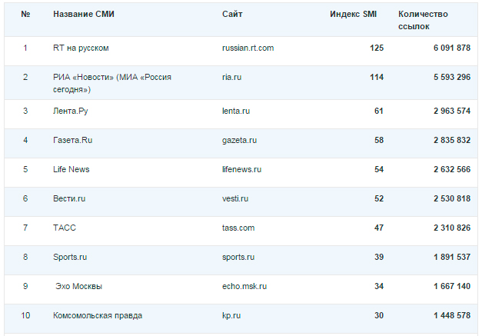The height and width of the screenshot is (336, 482).
Task: Open the tass.com site link
Action: pyautogui.click(x=238, y=228)
